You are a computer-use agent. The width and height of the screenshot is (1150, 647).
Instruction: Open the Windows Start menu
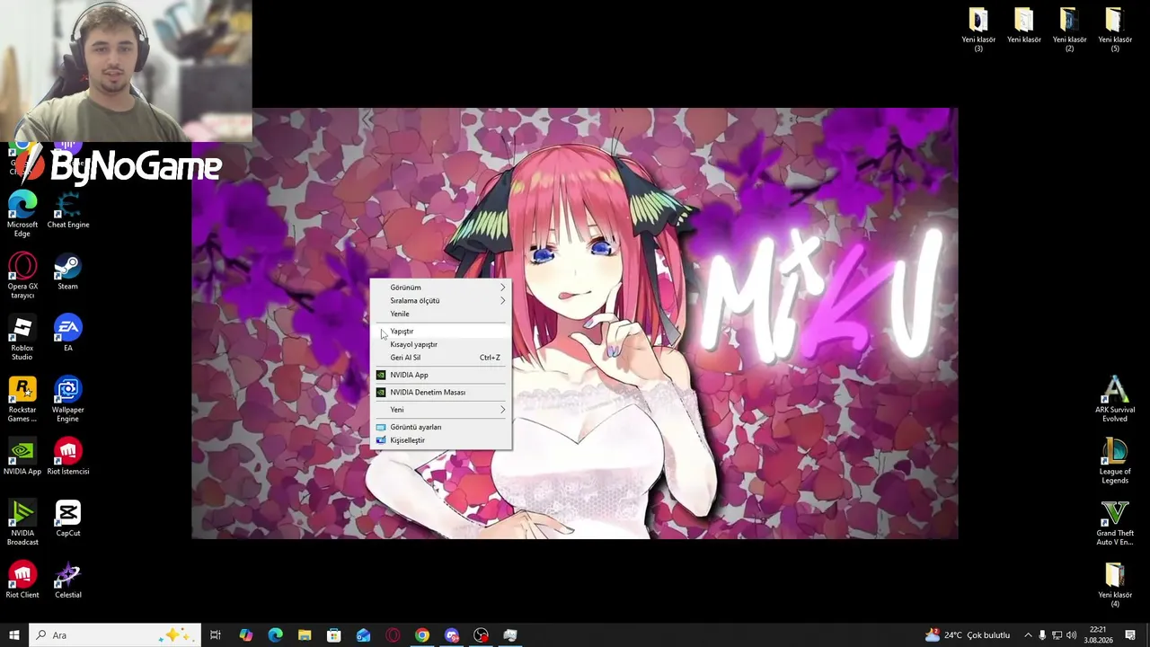coord(14,635)
